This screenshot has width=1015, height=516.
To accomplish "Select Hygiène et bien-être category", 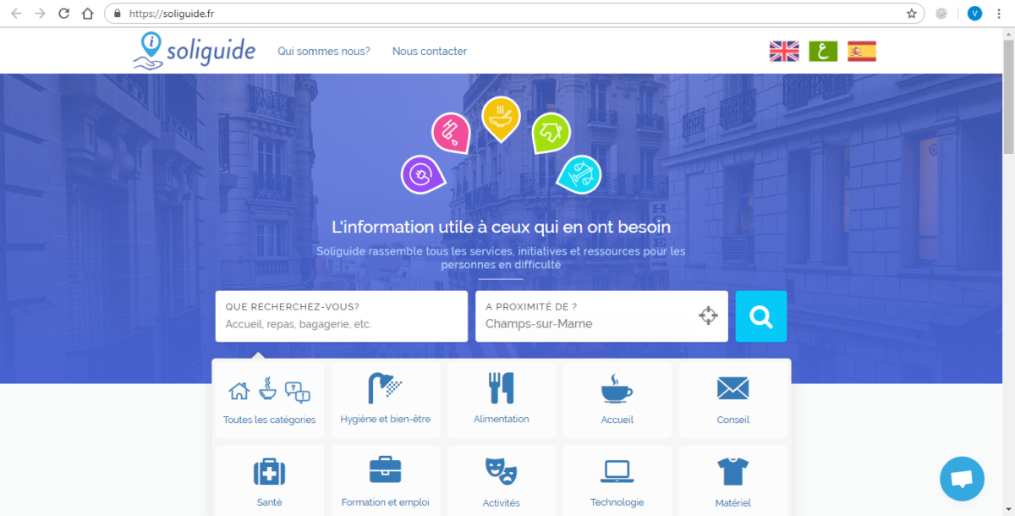I will [x=386, y=400].
